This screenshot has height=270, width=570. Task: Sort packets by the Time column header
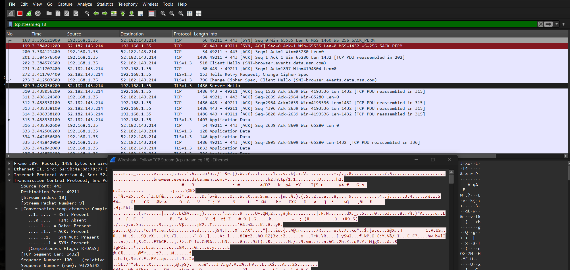click(x=48, y=34)
